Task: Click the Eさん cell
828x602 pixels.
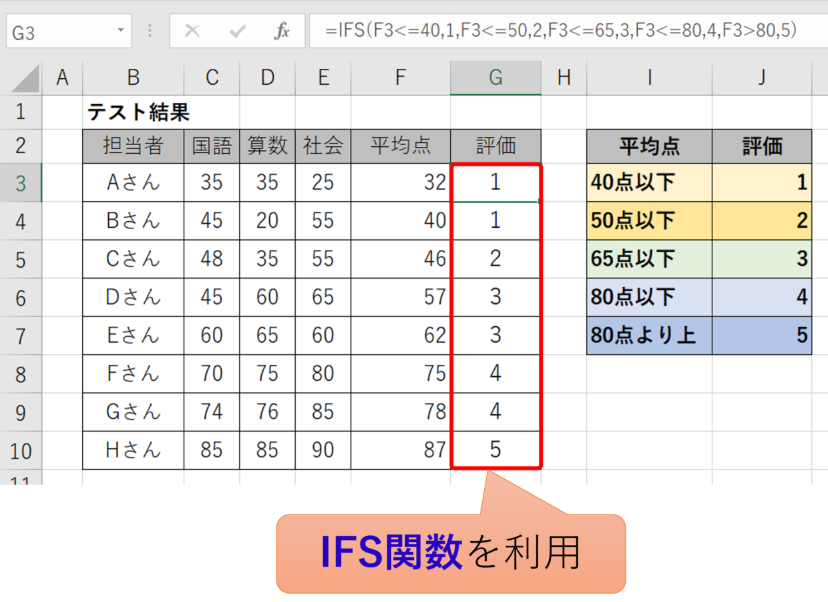Action: (134, 335)
